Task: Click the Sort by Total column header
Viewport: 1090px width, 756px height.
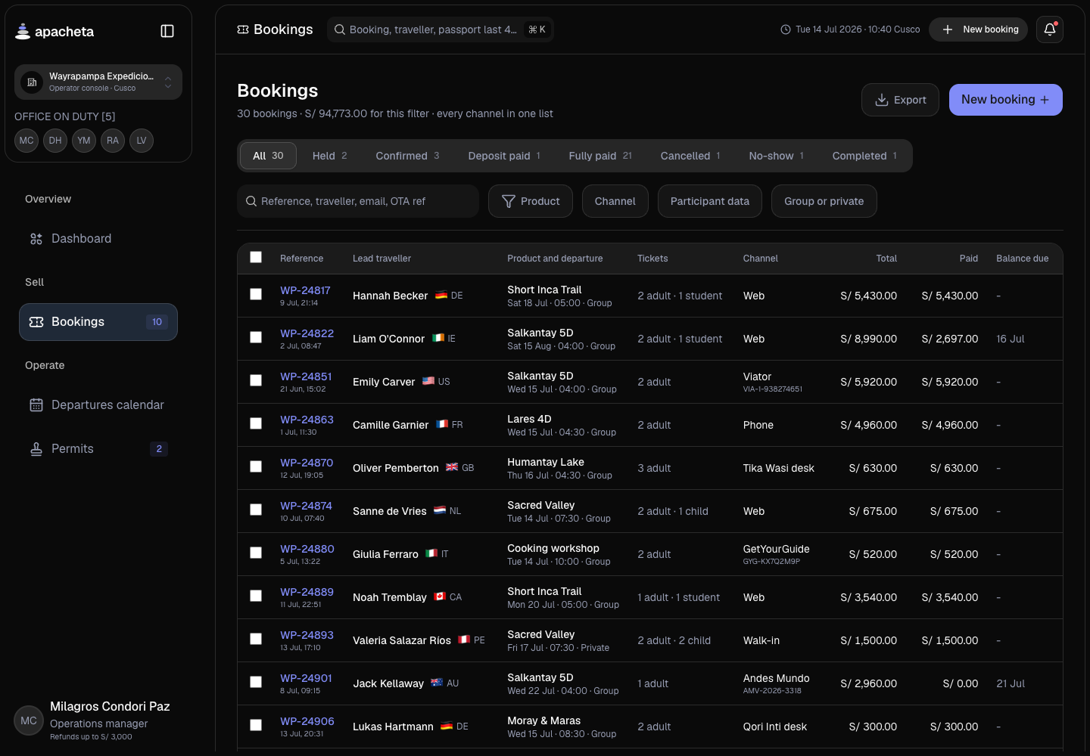Action: [x=886, y=259]
